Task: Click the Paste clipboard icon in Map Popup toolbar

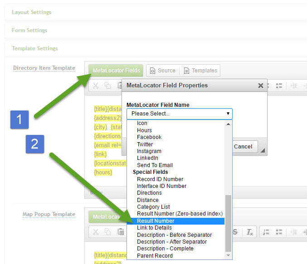Action: [x=121, y=232]
